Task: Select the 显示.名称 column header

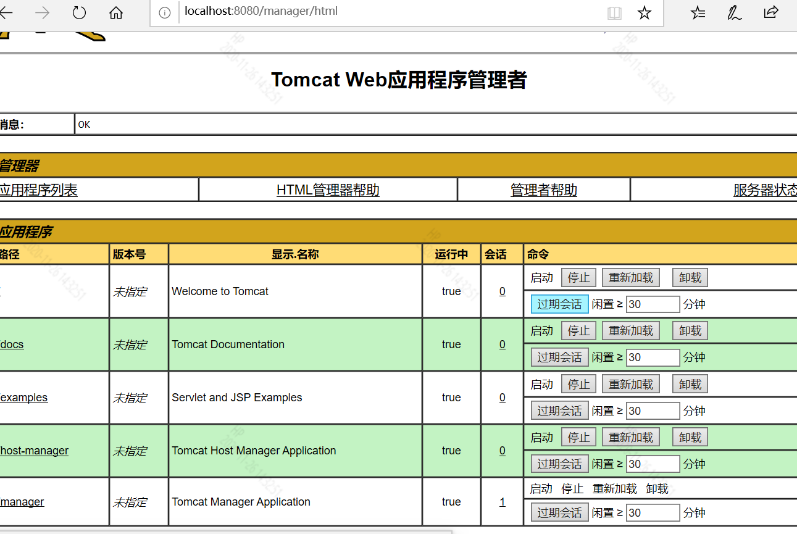Action: [295, 254]
